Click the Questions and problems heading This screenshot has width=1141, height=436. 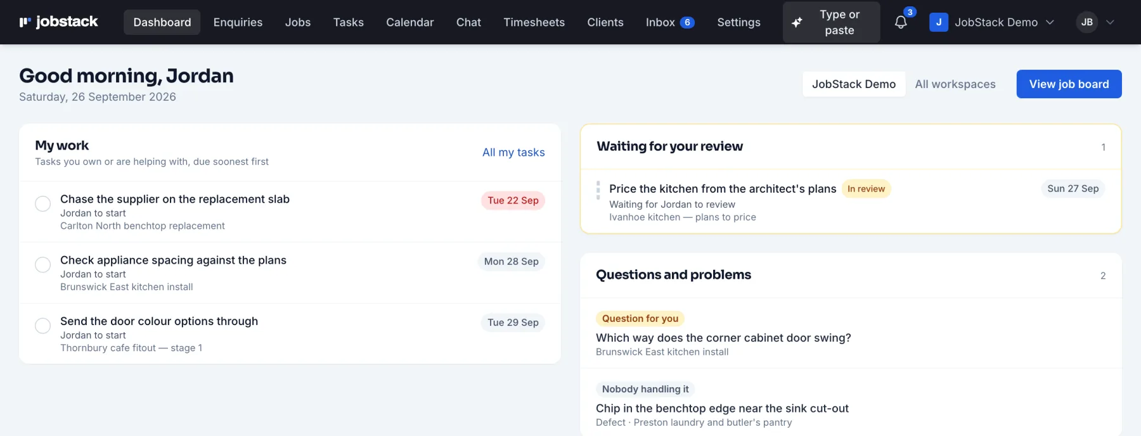point(673,275)
